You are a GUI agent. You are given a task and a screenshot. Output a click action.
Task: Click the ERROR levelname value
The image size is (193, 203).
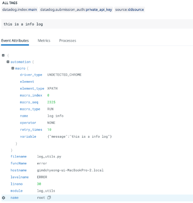click(x=42, y=177)
